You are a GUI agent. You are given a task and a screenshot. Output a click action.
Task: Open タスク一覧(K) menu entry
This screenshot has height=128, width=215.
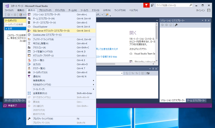(61, 68)
